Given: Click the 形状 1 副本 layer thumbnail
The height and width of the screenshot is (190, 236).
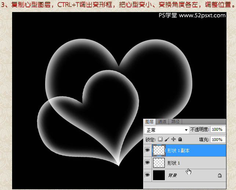Looking at the screenshot, I should (x=159, y=150).
